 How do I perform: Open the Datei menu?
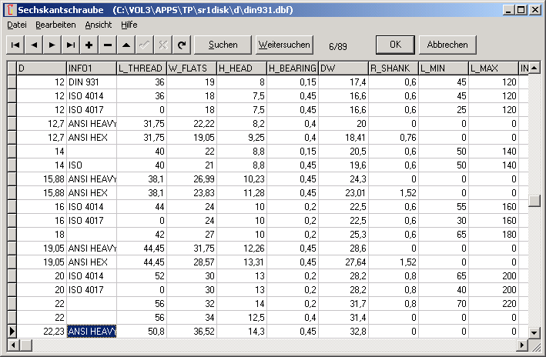(16, 25)
